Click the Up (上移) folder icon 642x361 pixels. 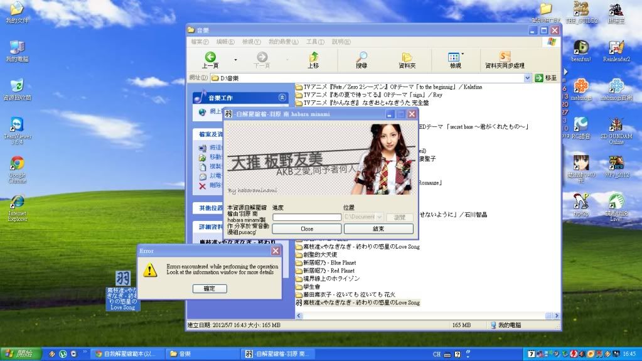[313, 57]
